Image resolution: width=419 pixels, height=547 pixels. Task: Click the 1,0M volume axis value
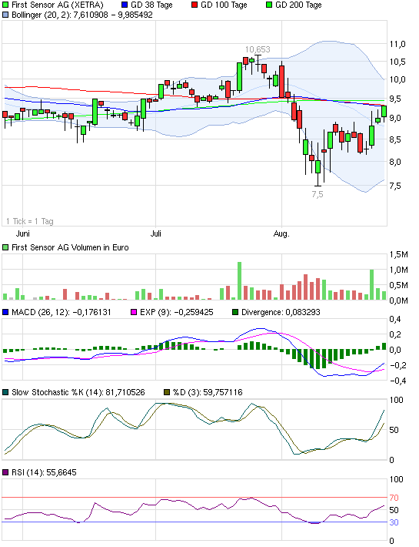(x=399, y=270)
